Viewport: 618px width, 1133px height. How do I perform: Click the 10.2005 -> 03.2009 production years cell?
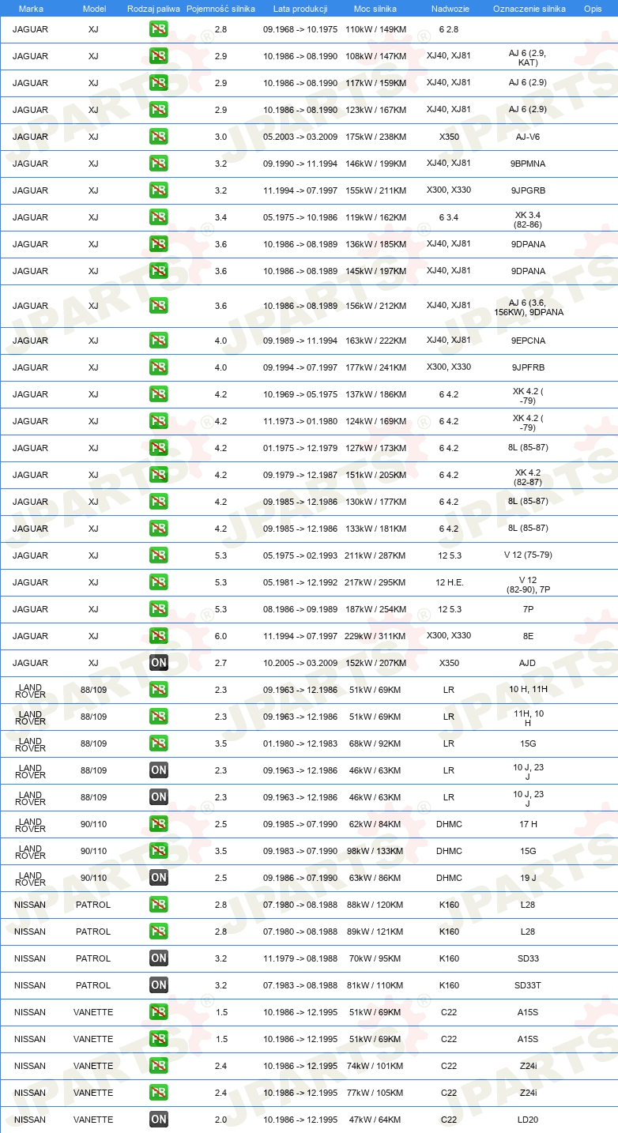click(300, 663)
